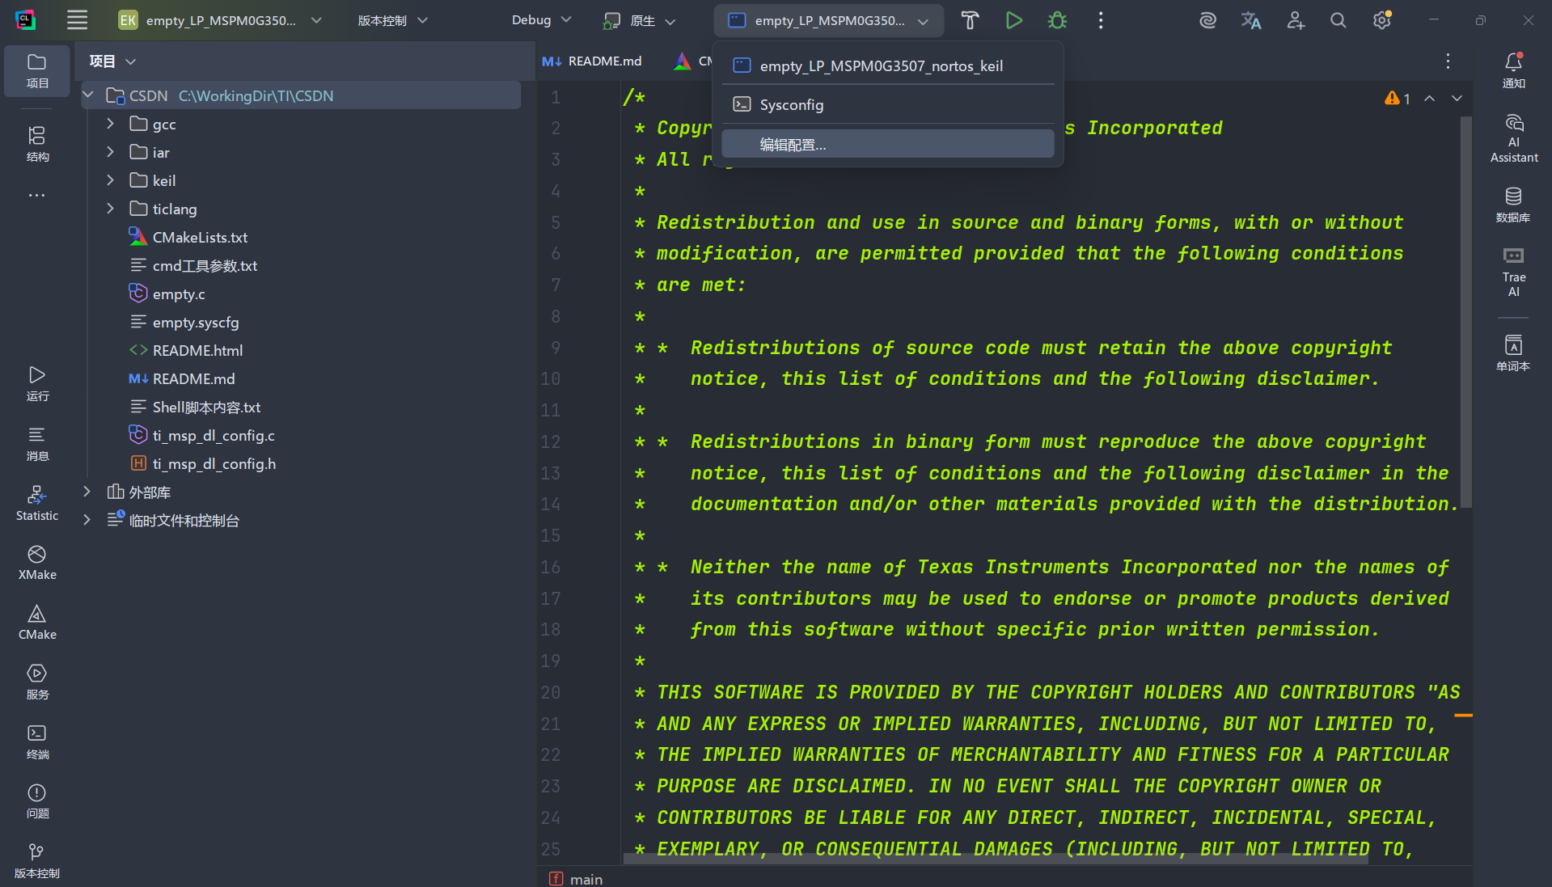Screen dimensions: 1552x887
Task: Open the Messages tool window
Action: [37, 443]
